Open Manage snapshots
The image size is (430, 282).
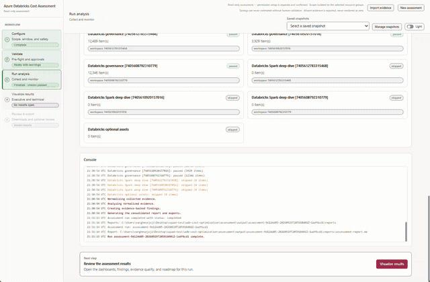pos(387,27)
